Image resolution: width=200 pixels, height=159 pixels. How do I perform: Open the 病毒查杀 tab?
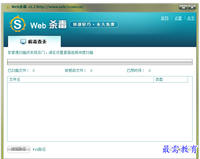34,41
